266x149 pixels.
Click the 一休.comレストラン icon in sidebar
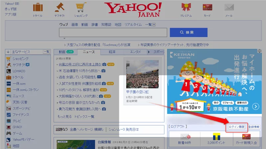(9, 90)
